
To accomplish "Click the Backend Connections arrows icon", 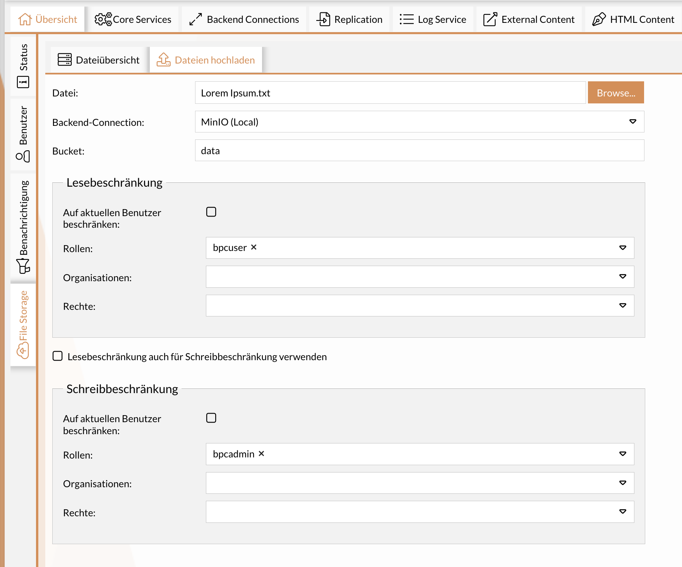I will tap(195, 19).
